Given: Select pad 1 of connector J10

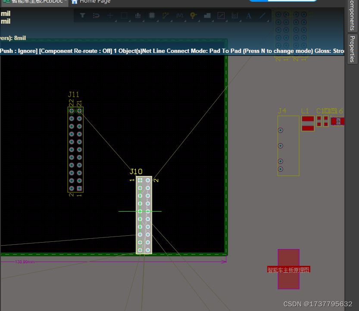Looking at the screenshot, I should [x=140, y=180].
